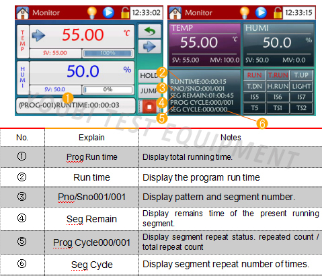Toggle the TS1 status indicator
The image size is (322, 276).
pyautogui.click(x=278, y=108)
